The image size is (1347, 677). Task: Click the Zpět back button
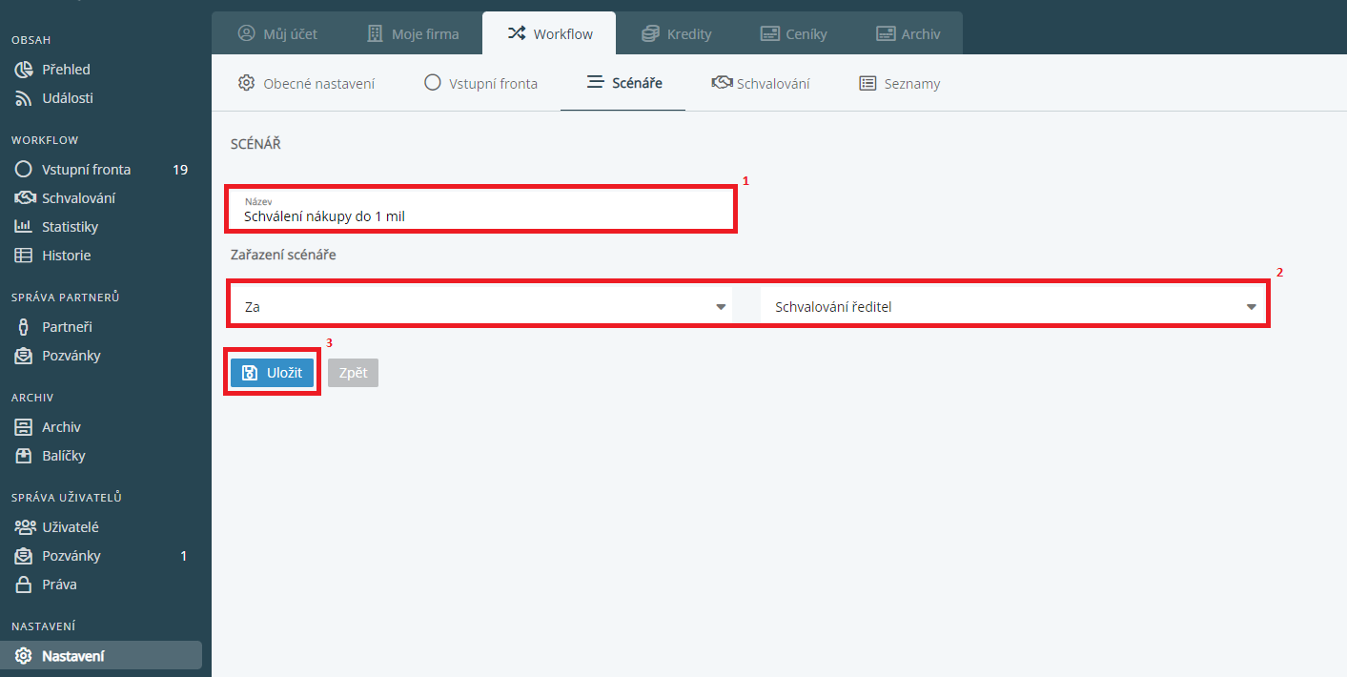tap(353, 373)
